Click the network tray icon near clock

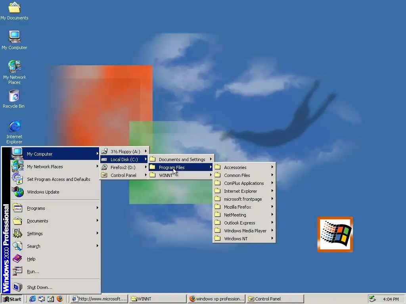[x=372, y=299]
